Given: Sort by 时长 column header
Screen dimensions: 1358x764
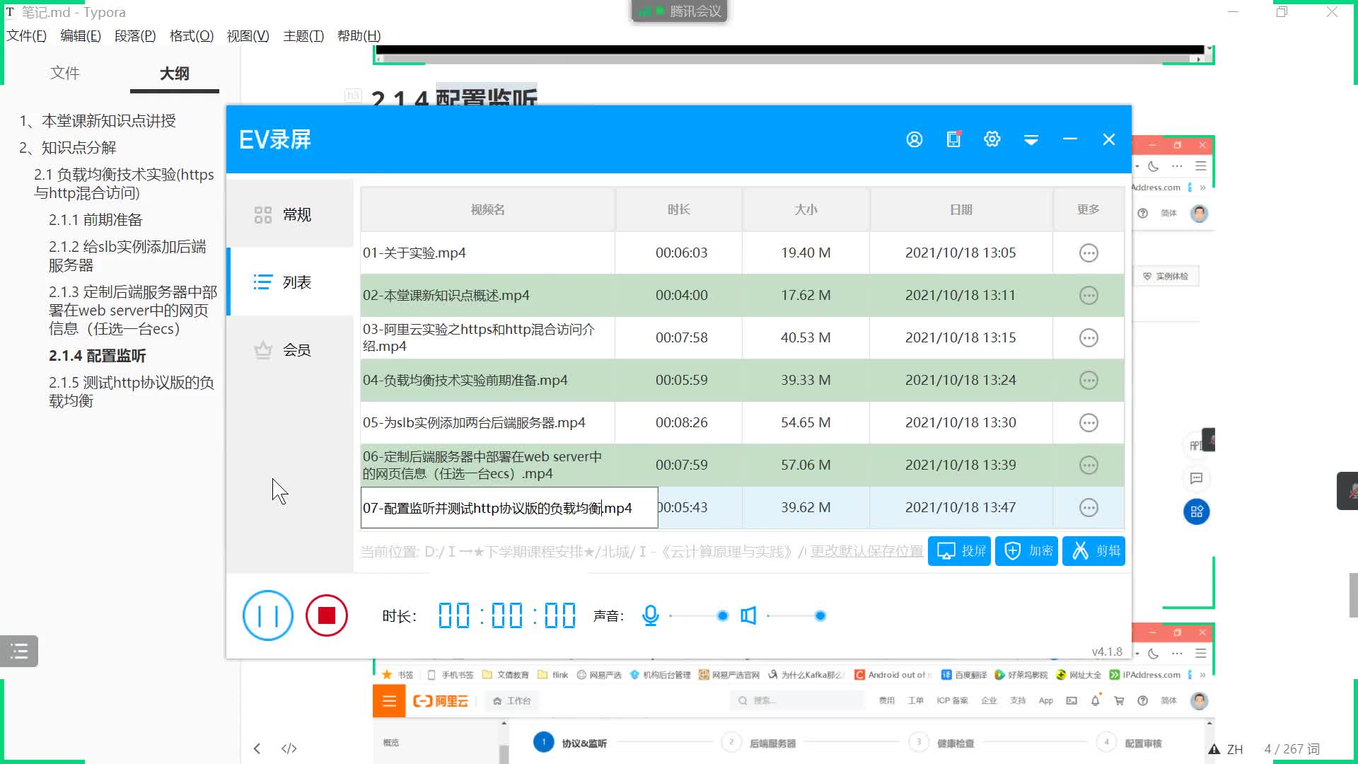Looking at the screenshot, I should (x=679, y=209).
